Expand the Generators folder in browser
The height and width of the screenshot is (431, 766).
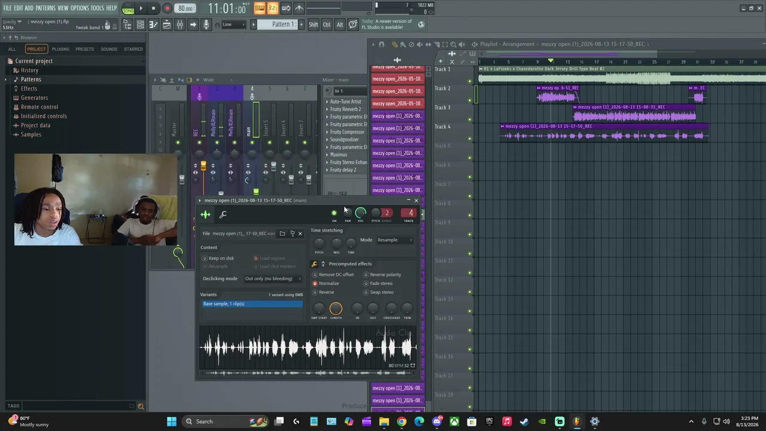(34, 98)
